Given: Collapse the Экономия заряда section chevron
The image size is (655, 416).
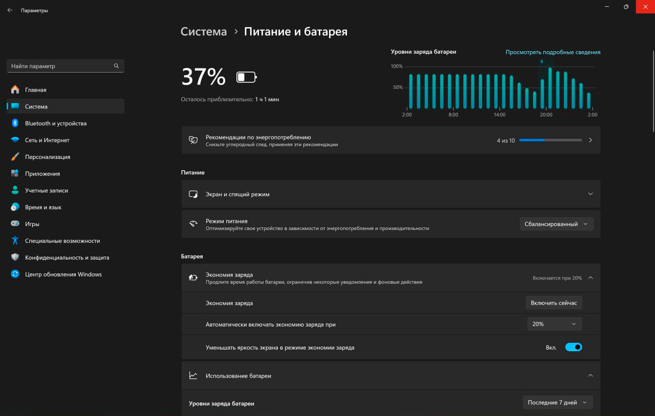Looking at the screenshot, I should tap(591, 278).
